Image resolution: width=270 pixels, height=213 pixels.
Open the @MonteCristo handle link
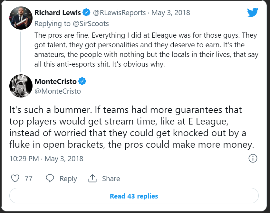(x=57, y=91)
